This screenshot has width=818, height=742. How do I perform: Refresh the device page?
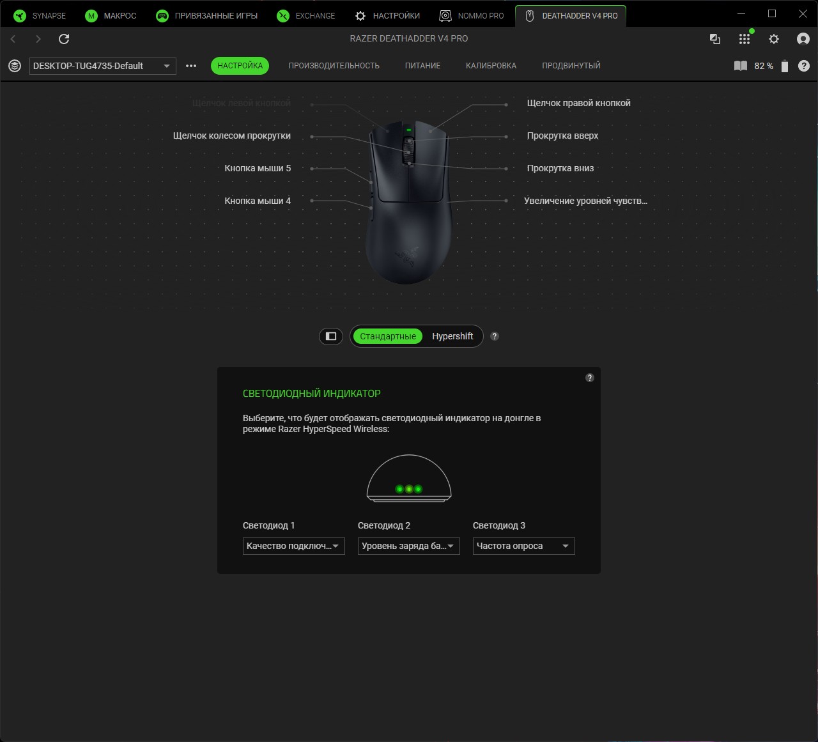point(64,39)
